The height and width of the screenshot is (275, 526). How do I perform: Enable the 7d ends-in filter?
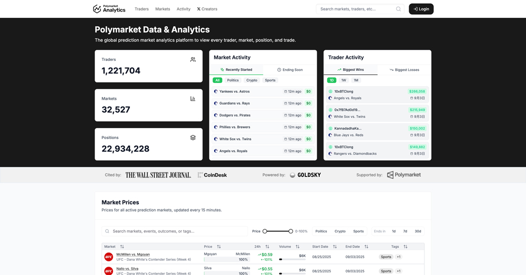click(405, 231)
